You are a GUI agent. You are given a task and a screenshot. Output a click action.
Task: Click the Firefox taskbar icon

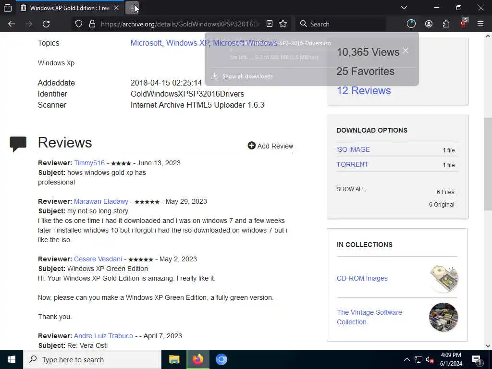pos(198,359)
